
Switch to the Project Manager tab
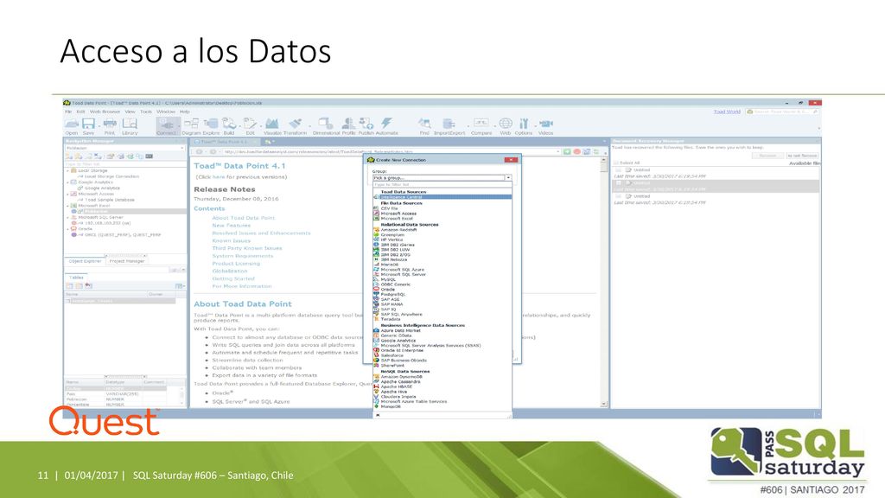point(126,261)
